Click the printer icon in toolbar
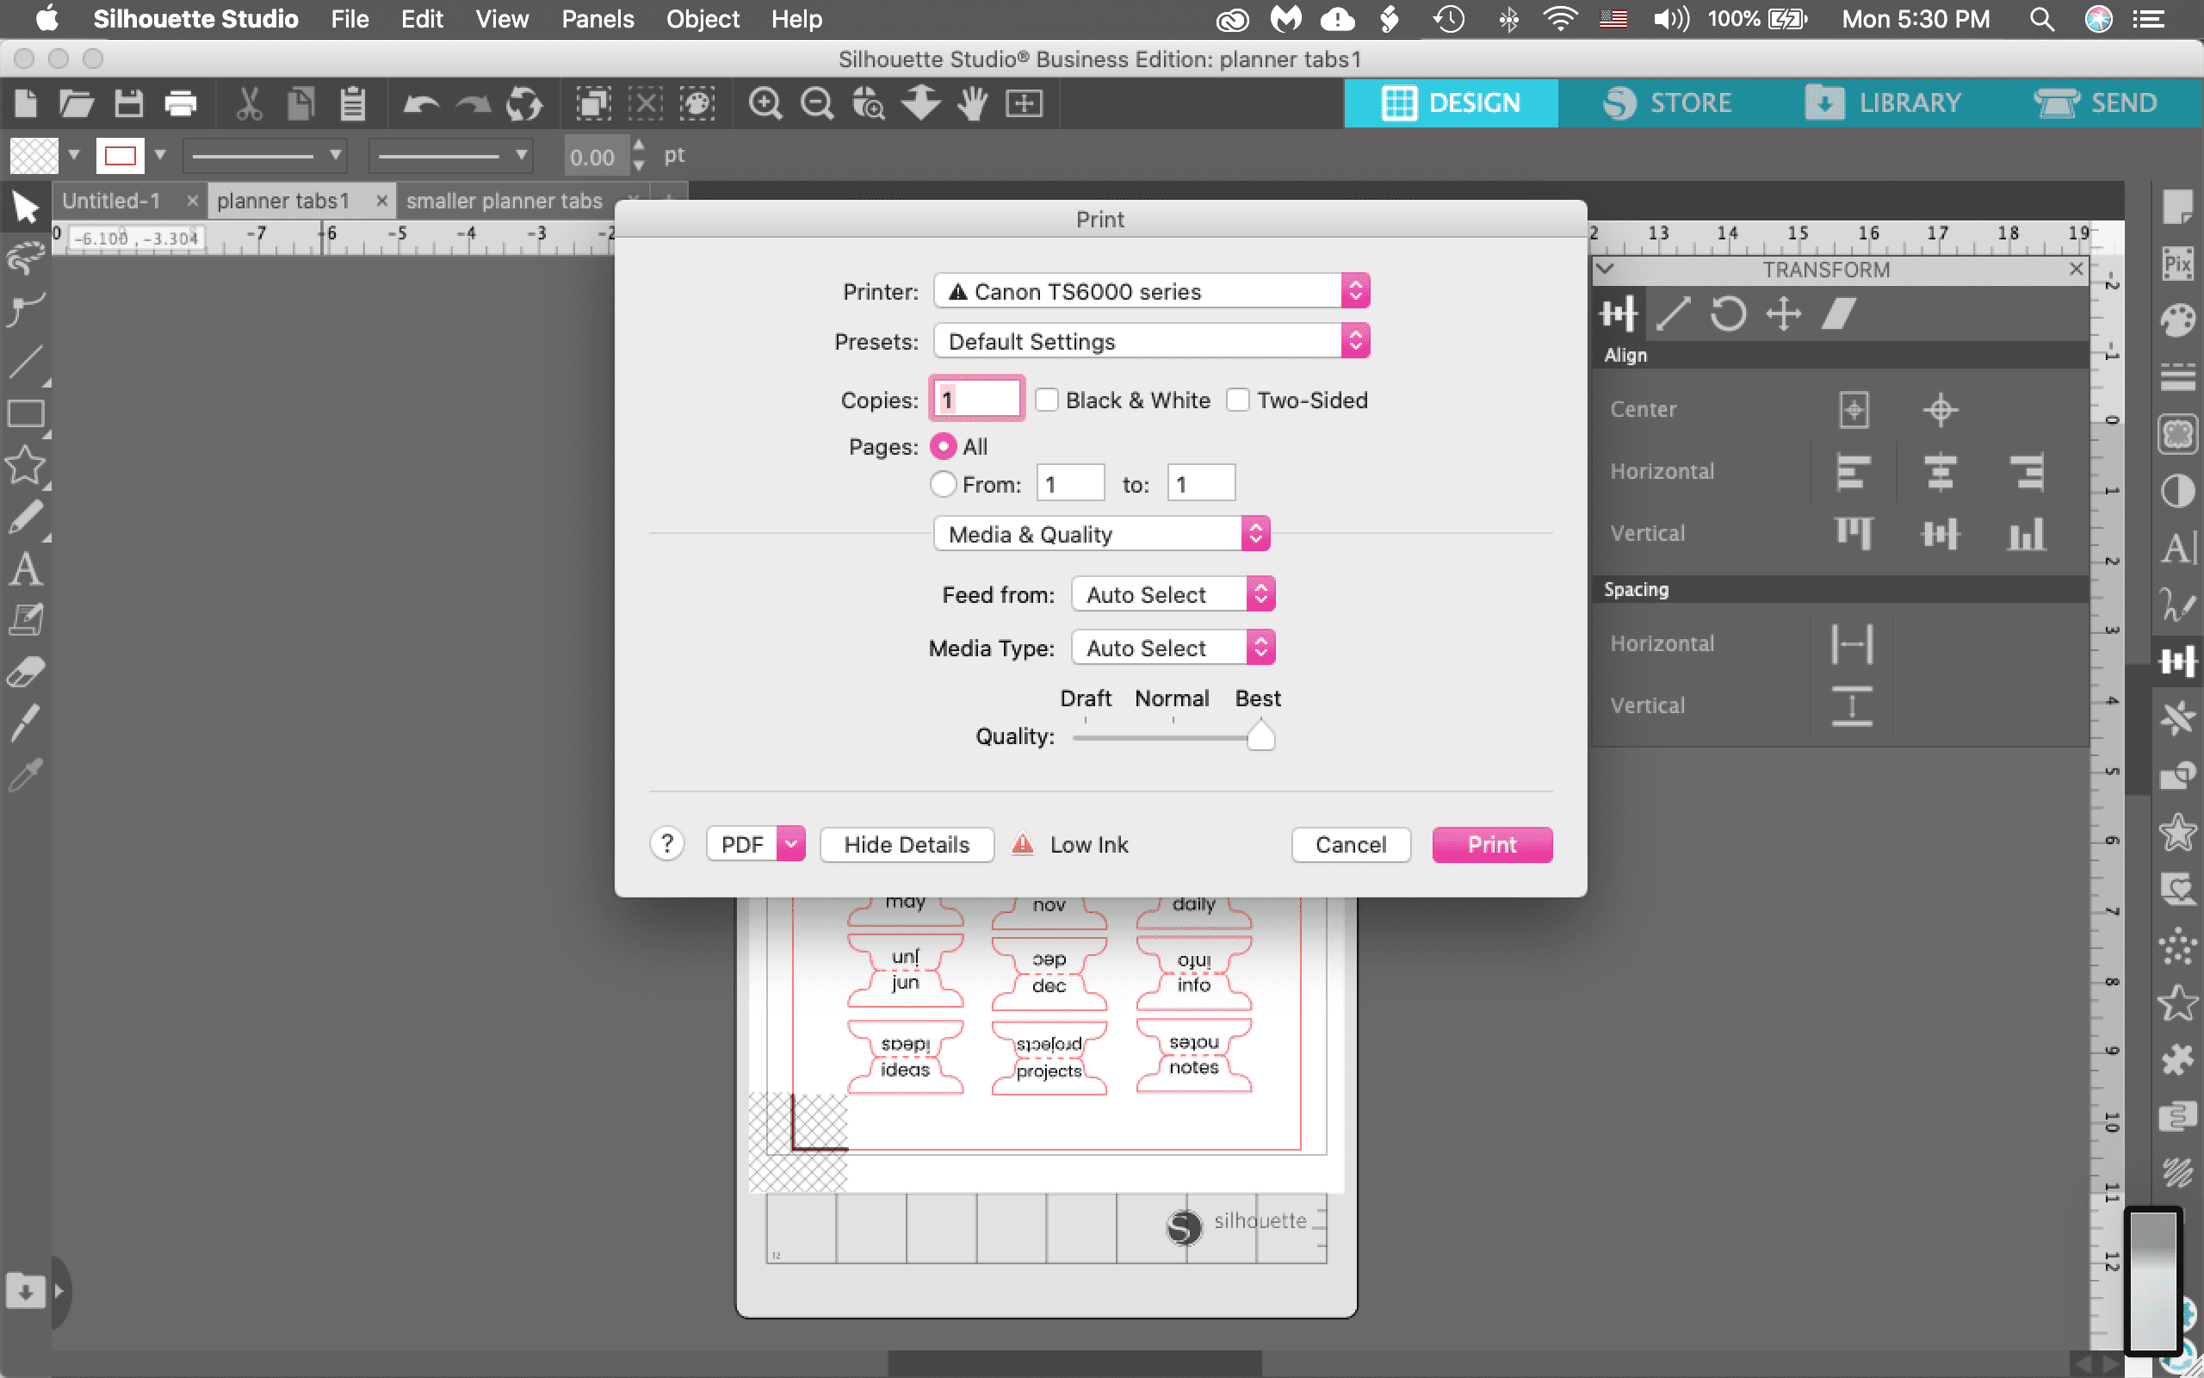Screen dimensions: 2204x1378 click(x=180, y=104)
